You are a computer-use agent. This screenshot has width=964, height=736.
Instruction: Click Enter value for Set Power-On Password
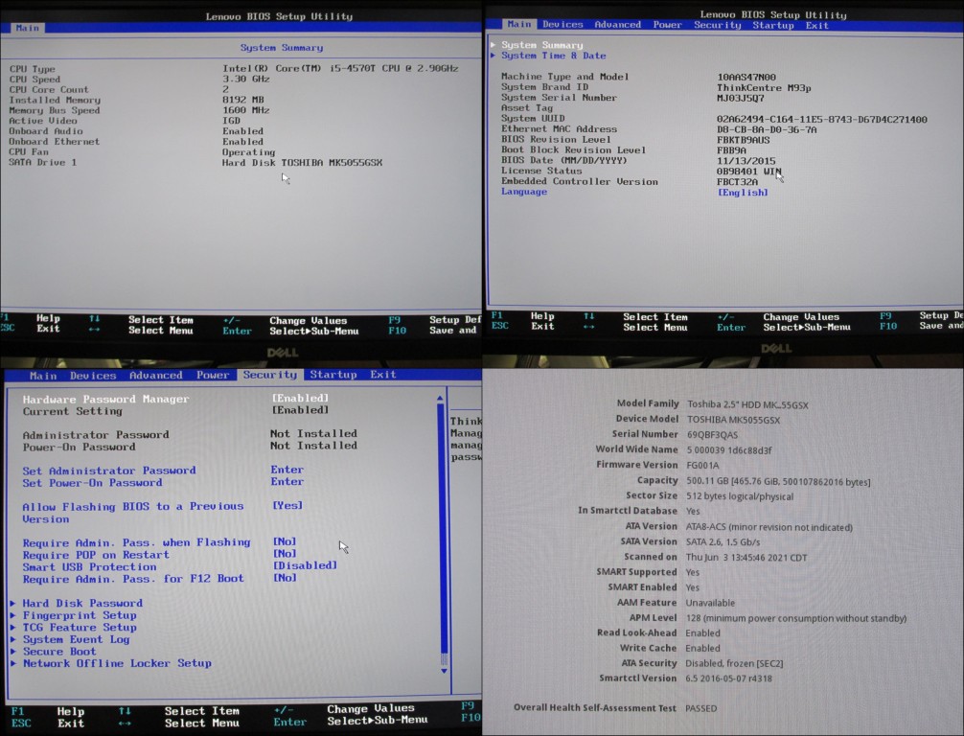tap(287, 481)
